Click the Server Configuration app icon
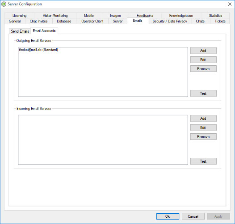This screenshot has height=224, width=235. 4,4
